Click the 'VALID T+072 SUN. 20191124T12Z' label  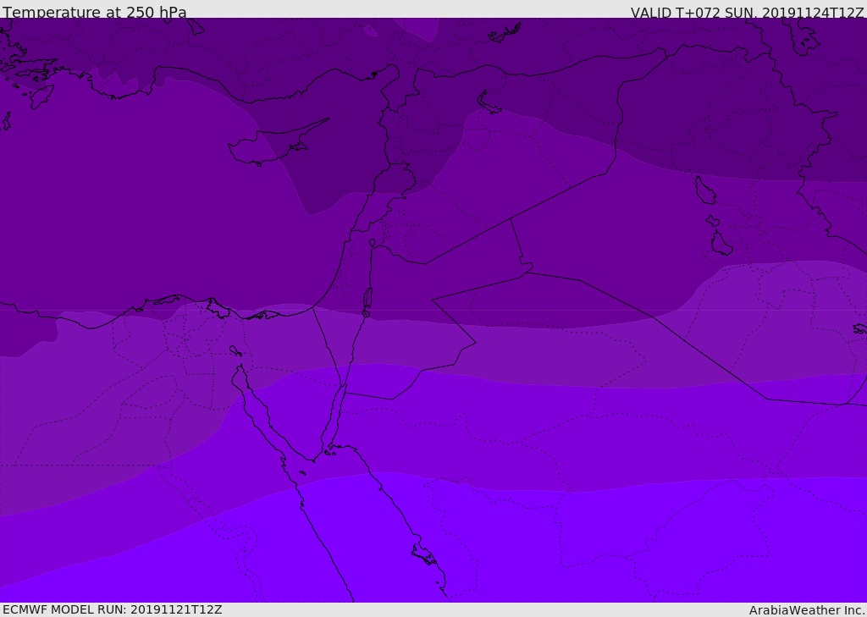click(x=747, y=13)
